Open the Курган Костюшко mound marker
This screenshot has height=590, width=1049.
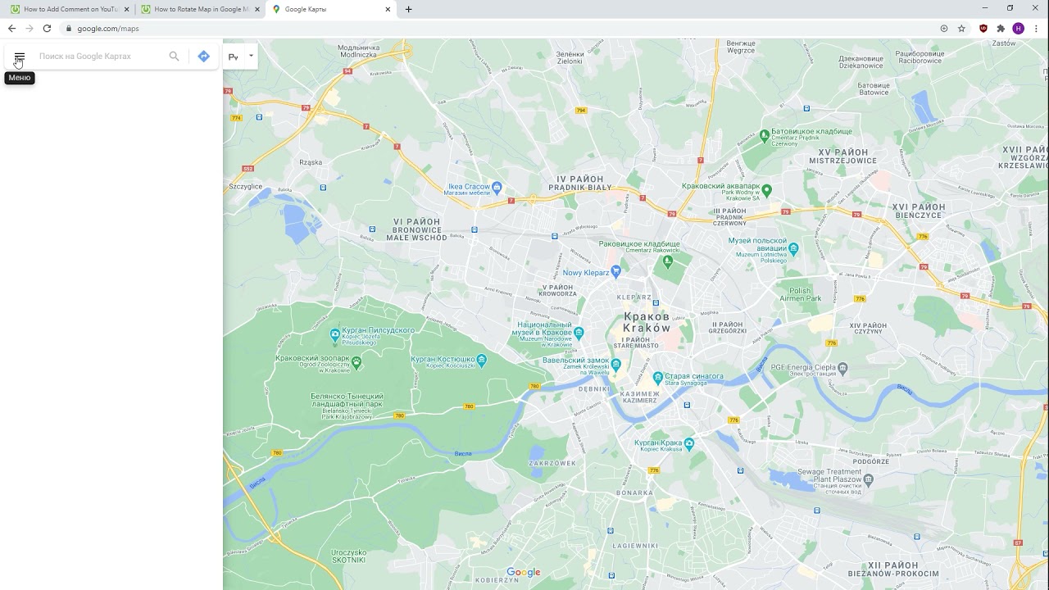pyautogui.click(x=482, y=360)
